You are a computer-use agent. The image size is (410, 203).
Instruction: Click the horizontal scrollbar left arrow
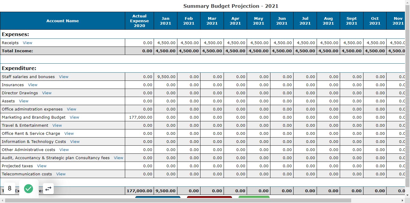coord(2,200)
